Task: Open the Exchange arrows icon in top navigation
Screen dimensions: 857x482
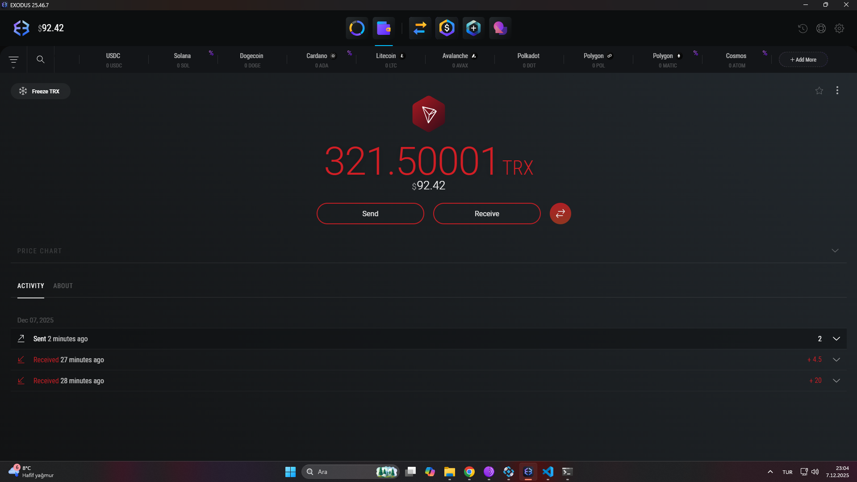Action: point(420,28)
